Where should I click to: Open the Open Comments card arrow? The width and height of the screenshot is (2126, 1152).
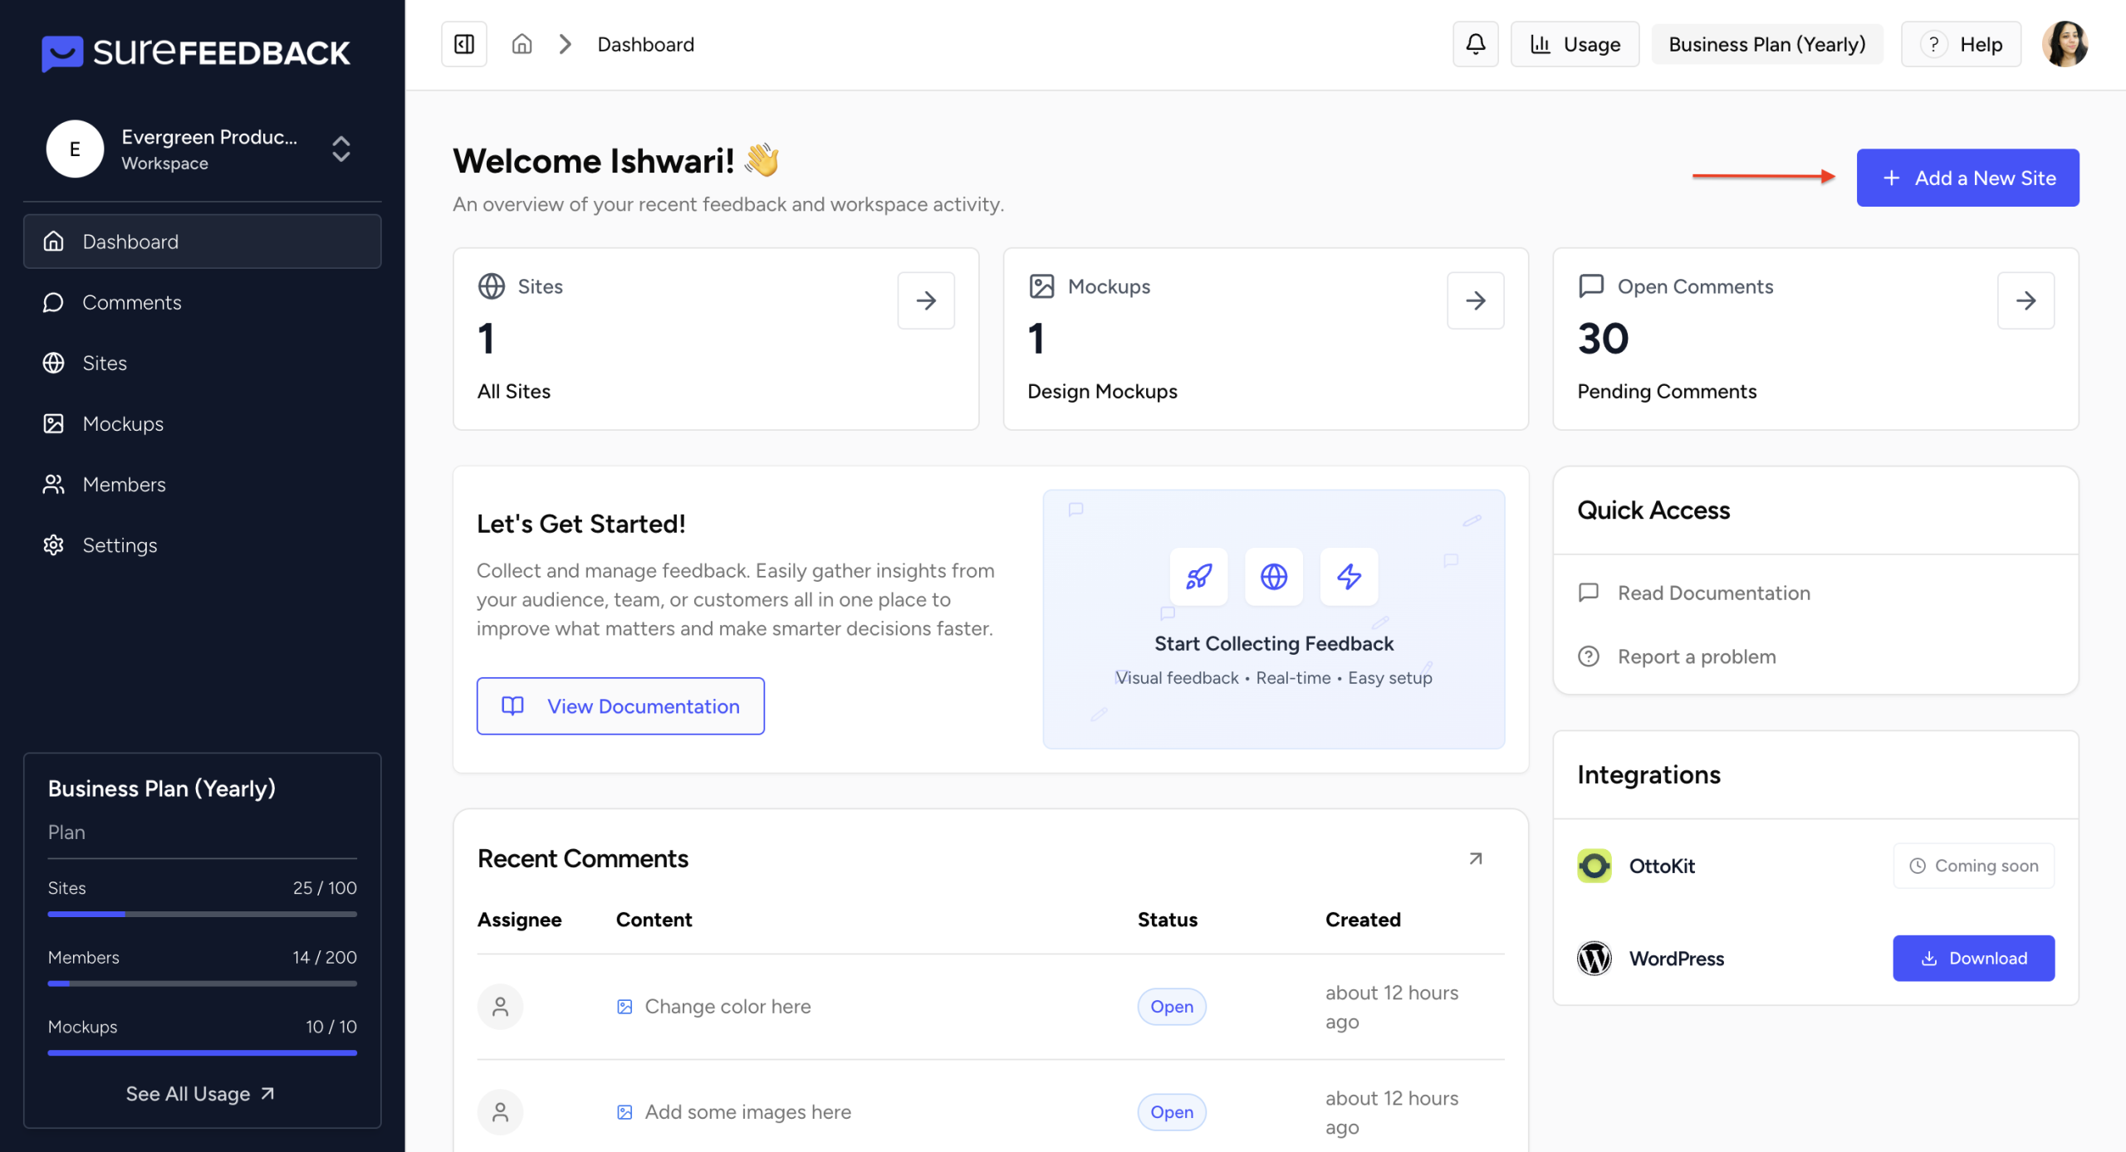(x=2026, y=300)
